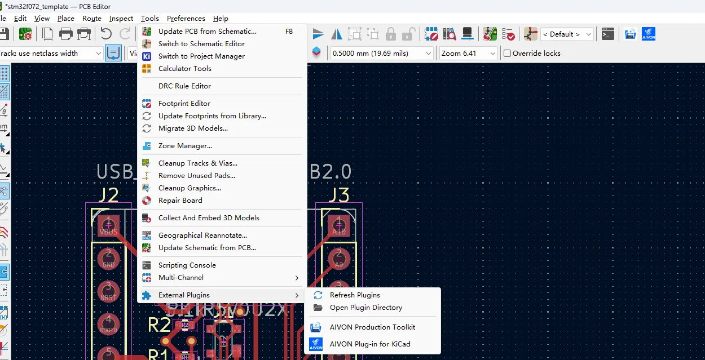
Task: Open the Help menu
Action: point(221,18)
